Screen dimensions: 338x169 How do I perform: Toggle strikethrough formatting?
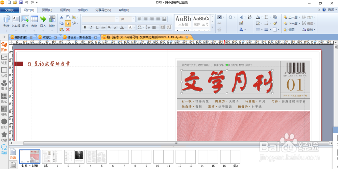point(103,27)
